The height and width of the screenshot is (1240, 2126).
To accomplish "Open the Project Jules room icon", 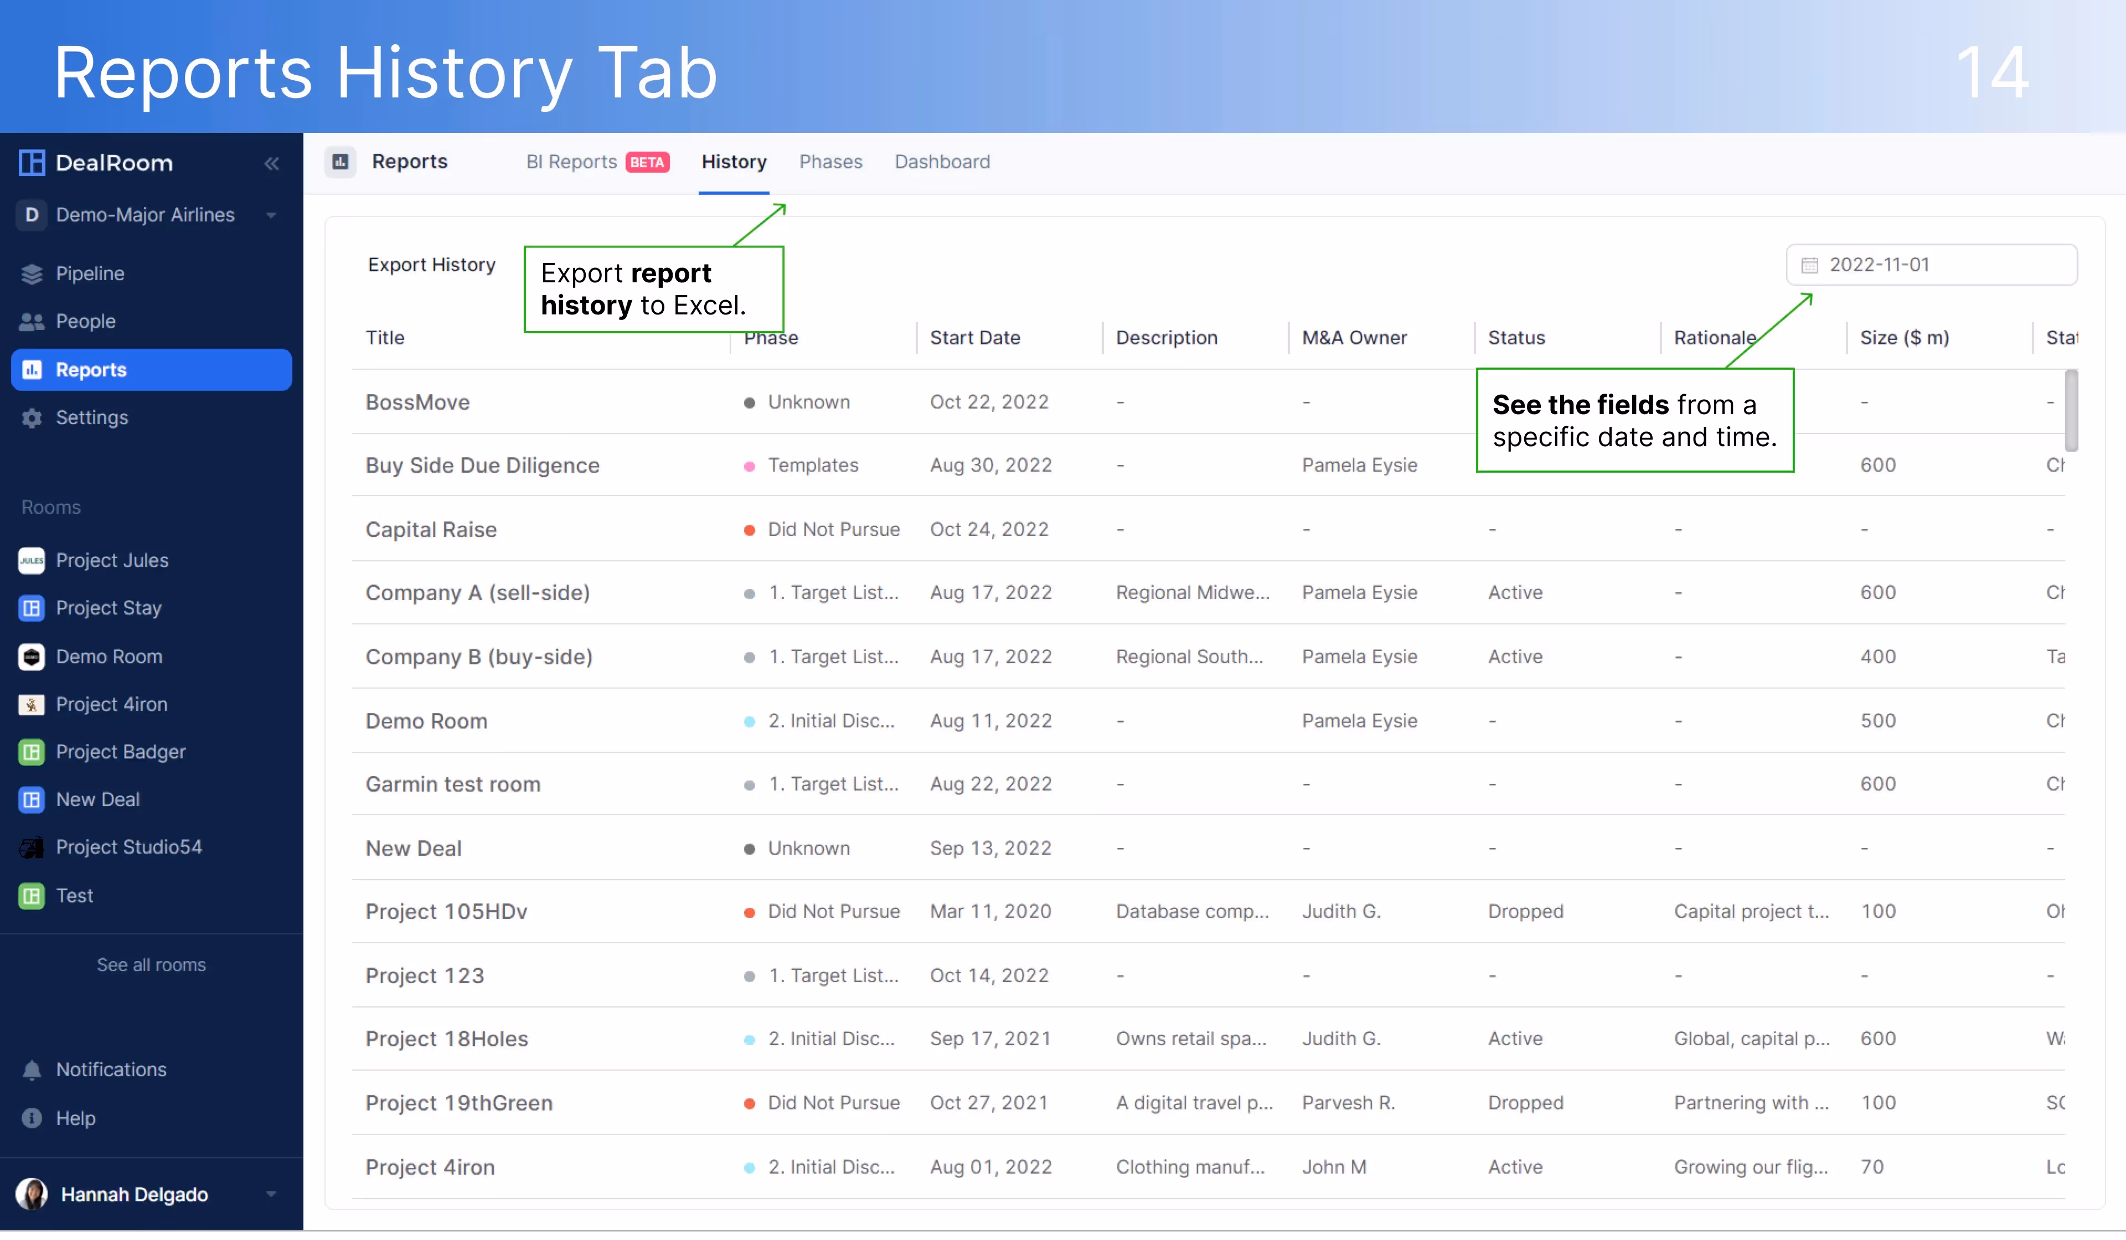I will point(30,560).
